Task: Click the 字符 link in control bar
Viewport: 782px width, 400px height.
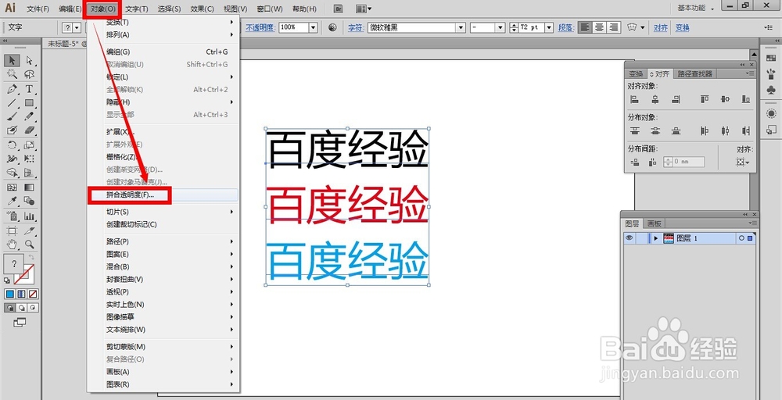Action: [354, 28]
